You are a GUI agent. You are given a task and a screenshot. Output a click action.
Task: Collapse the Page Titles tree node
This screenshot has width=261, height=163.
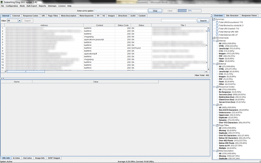click(x=214, y=125)
